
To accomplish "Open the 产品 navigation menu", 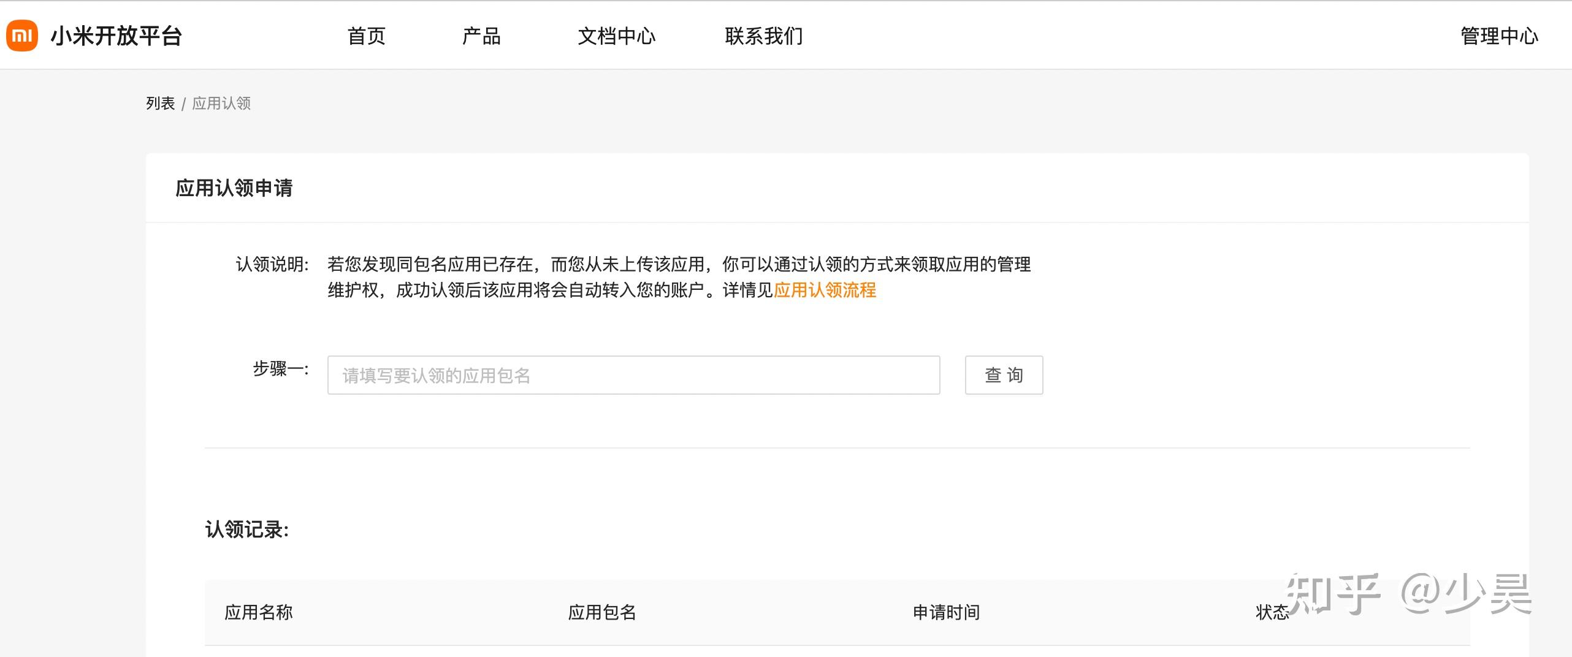I will click(x=481, y=36).
